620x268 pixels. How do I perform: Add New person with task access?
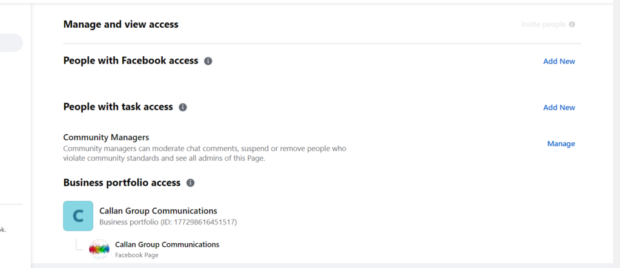click(x=559, y=107)
